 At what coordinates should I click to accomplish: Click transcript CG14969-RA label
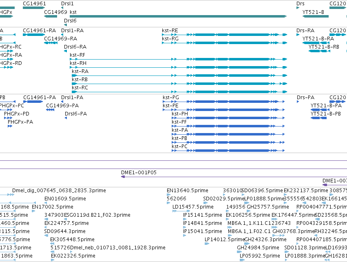[61, 38]
